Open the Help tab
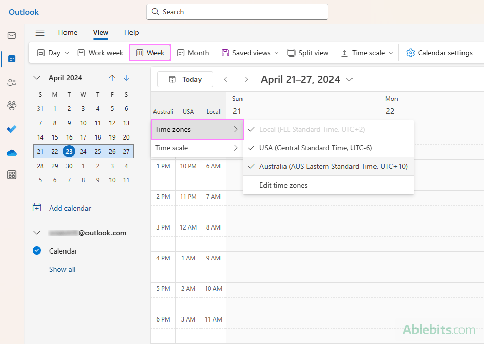The height and width of the screenshot is (344, 484). pyautogui.click(x=131, y=32)
